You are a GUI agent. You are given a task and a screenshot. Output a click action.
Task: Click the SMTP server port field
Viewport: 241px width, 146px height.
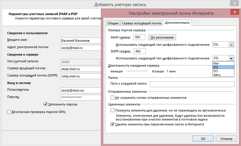pyautogui.click(x=139, y=51)
